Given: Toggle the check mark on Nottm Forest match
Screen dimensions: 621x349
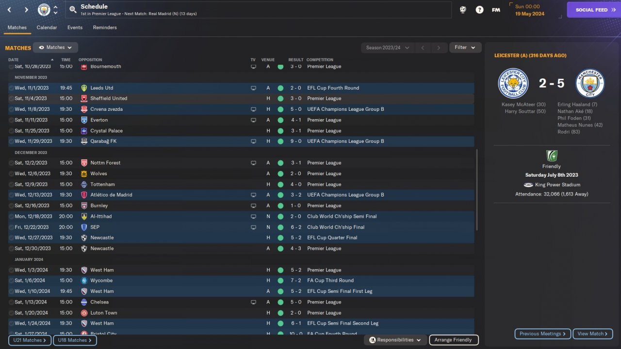Looking at the screenshot, I should [x=11, y=163].
